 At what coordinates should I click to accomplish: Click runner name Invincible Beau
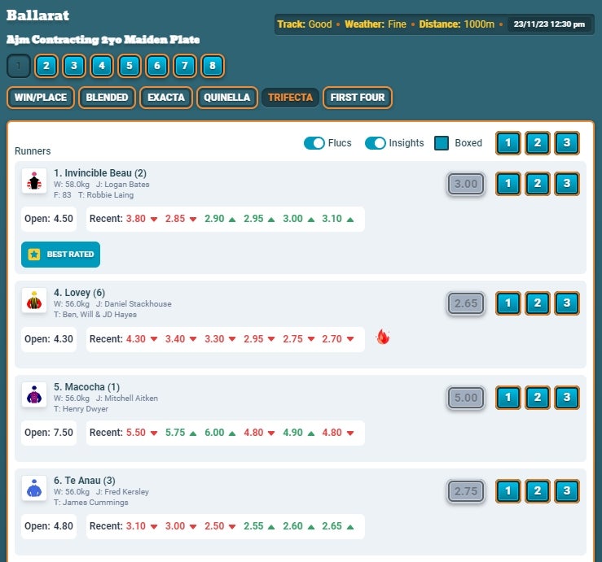pyautogui.click(x=100, y=173)
